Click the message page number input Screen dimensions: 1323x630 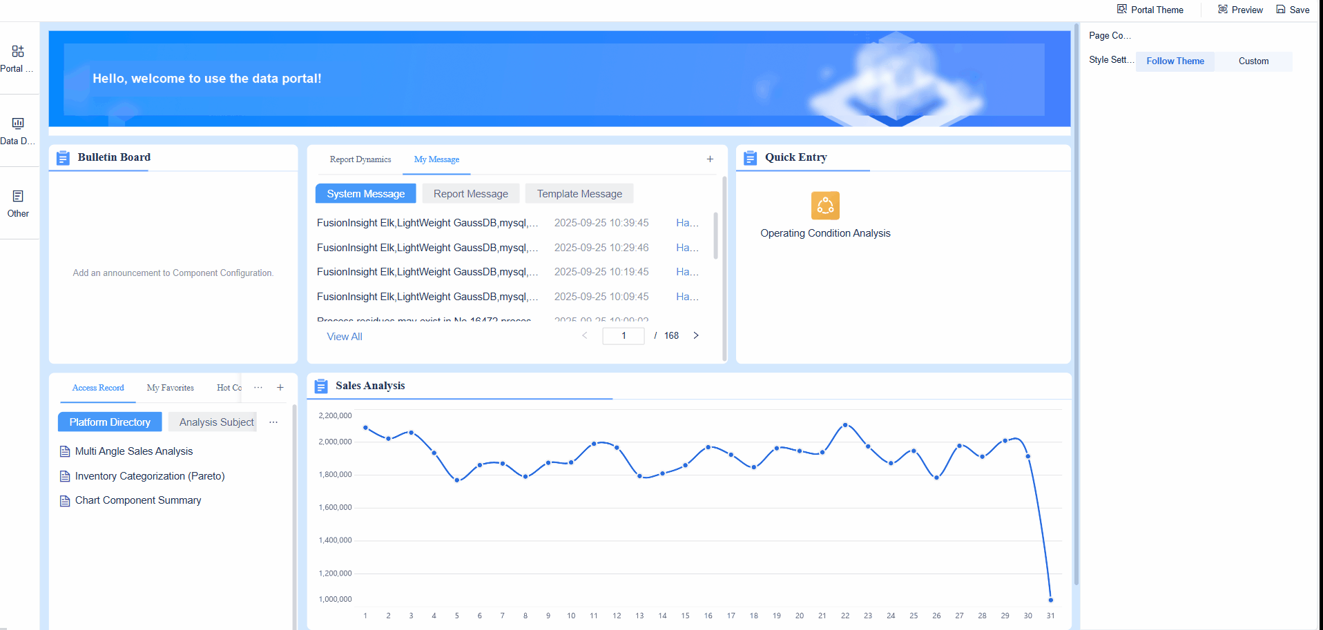(624, 336)
